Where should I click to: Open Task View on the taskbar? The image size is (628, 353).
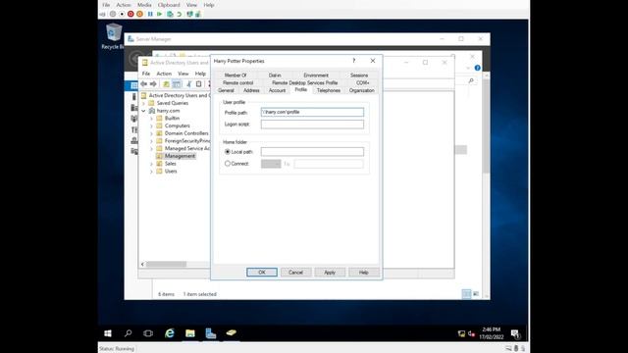(148, 333)
